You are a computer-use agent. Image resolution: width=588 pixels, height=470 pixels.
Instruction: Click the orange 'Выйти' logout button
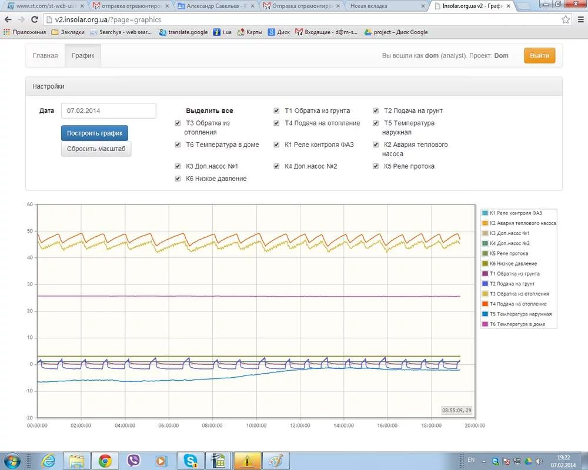click(539, 56)
